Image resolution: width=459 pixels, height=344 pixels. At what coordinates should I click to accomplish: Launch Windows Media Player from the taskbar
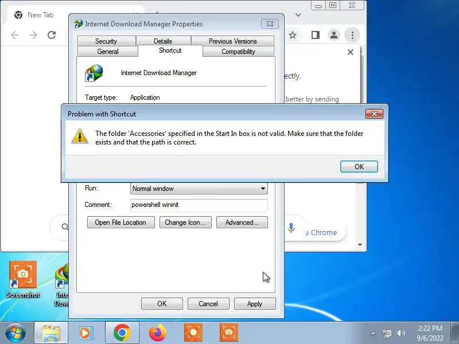pos(85,333)
